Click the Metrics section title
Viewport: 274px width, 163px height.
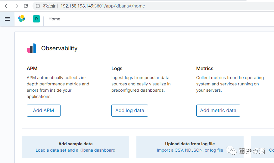(x=205, y=68)
